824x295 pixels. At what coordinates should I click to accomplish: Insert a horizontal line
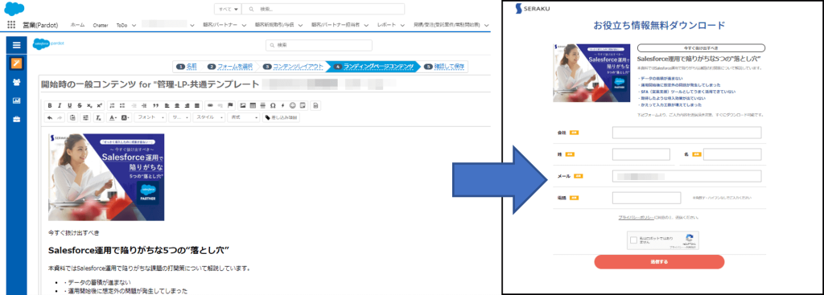[x=263, y=105]
